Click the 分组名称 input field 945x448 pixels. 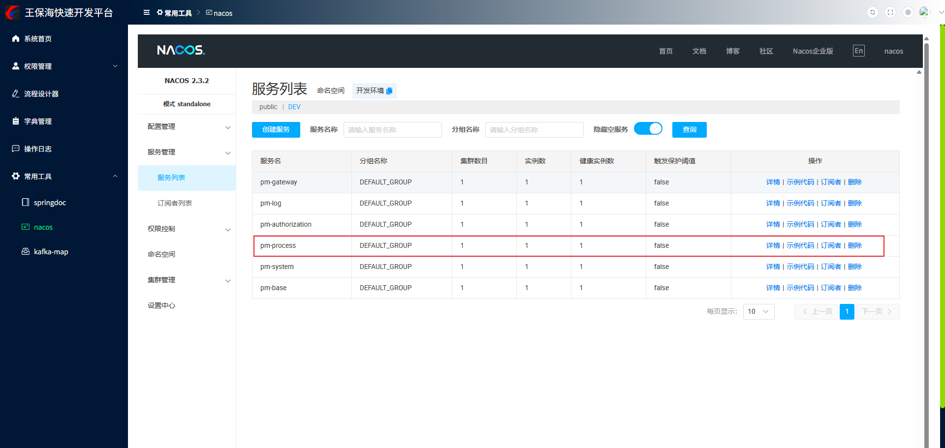(x=535, y=130)
